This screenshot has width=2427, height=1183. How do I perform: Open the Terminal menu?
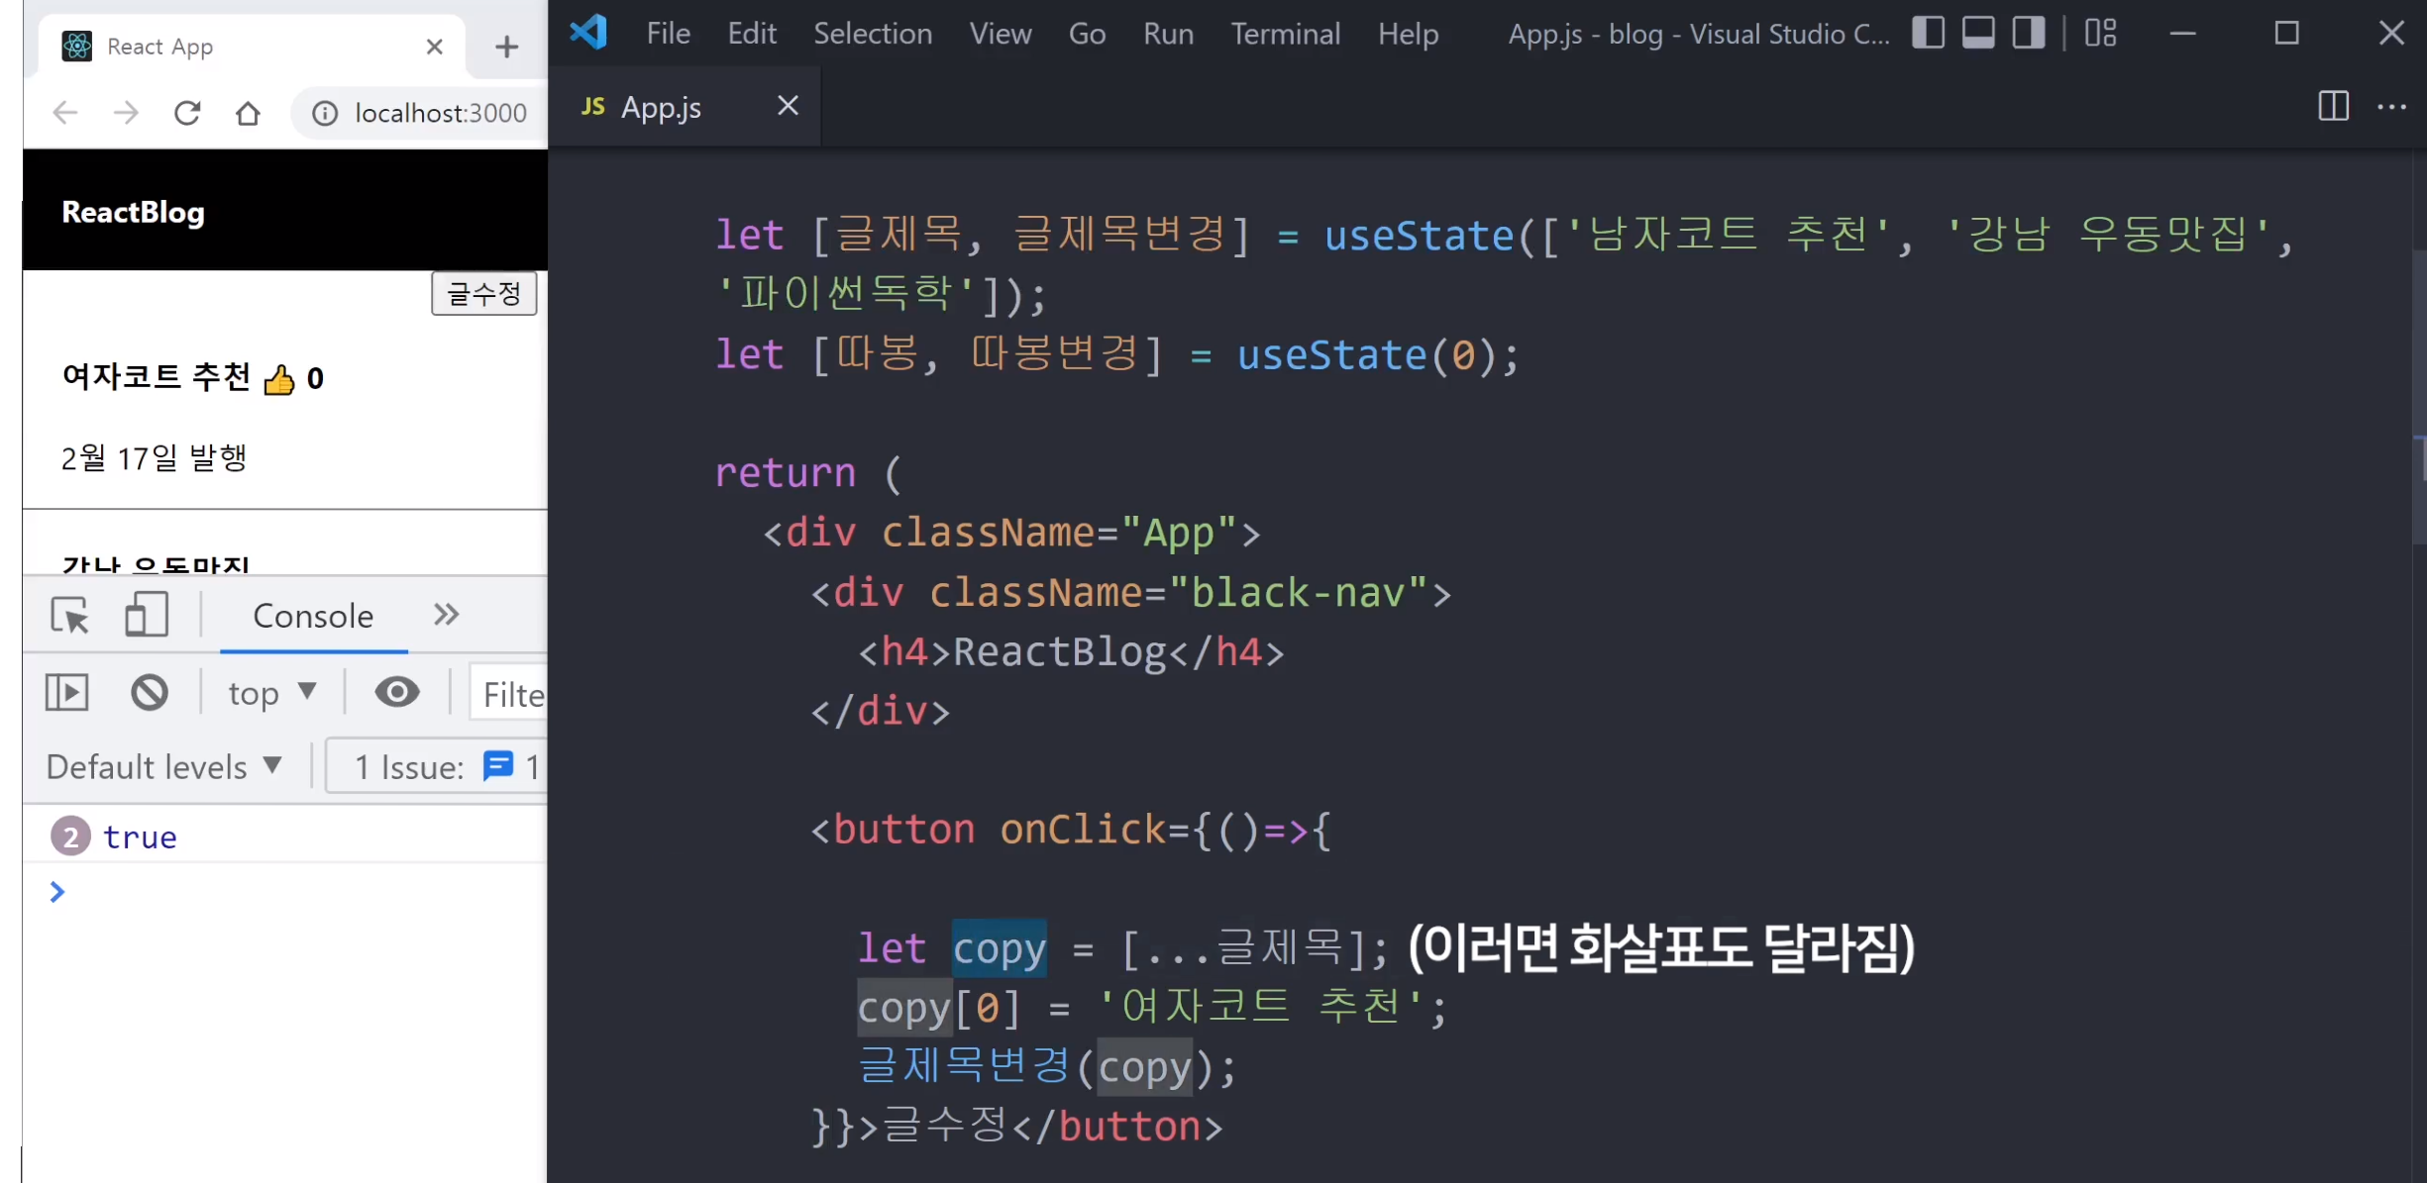tap(1285, 34)
